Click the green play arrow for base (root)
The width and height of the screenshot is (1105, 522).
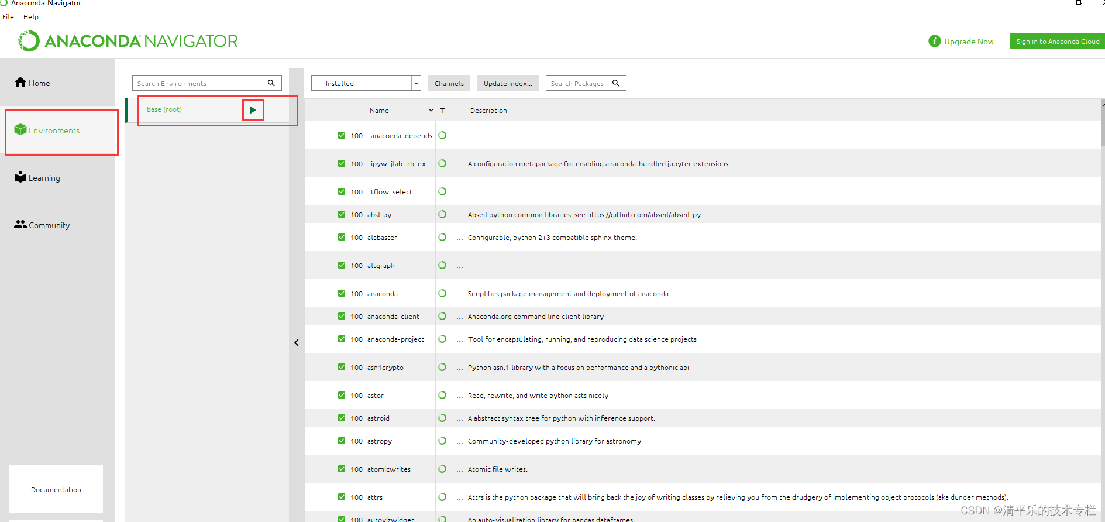point(253,110)
